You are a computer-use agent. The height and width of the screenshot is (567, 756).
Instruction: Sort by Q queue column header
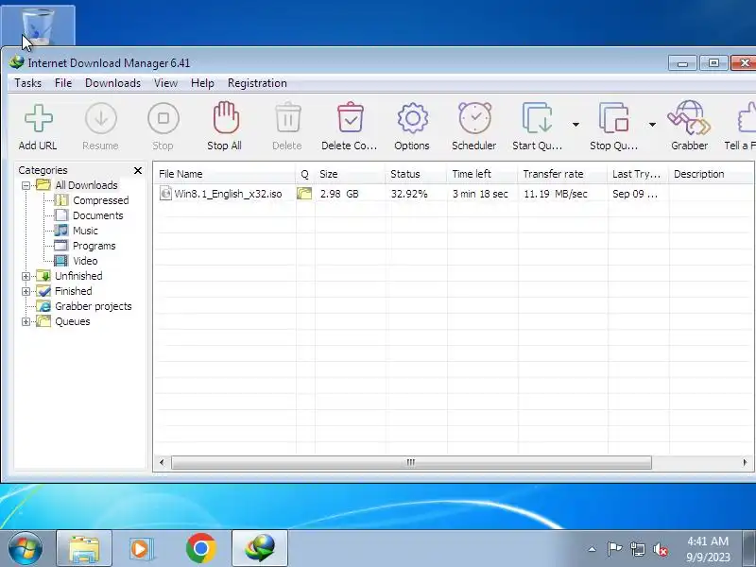pyautogui.click(x=304, y=174)
